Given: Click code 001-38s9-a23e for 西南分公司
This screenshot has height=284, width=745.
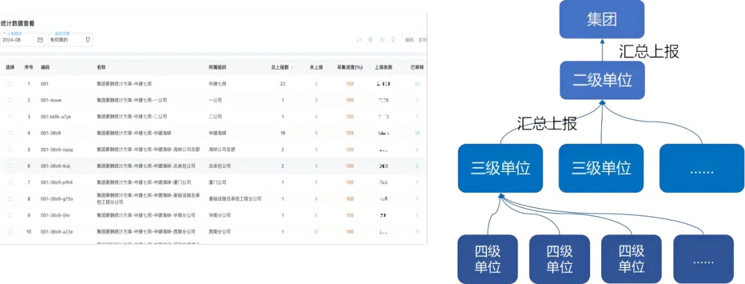Looking at the screenshot, I should click(55, 231).
